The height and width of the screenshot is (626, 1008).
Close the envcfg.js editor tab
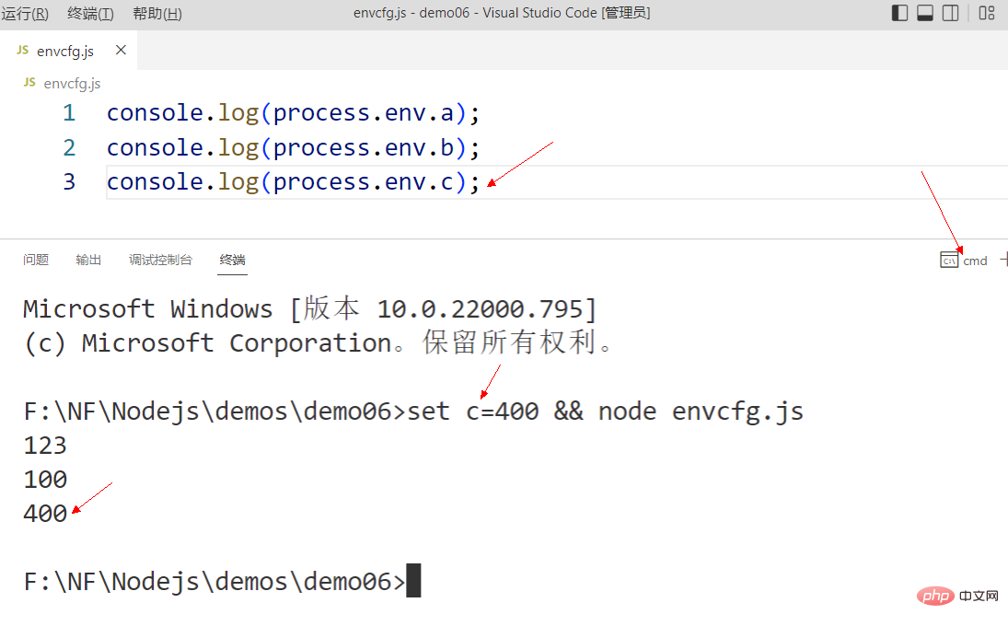(x=119, y=51)
